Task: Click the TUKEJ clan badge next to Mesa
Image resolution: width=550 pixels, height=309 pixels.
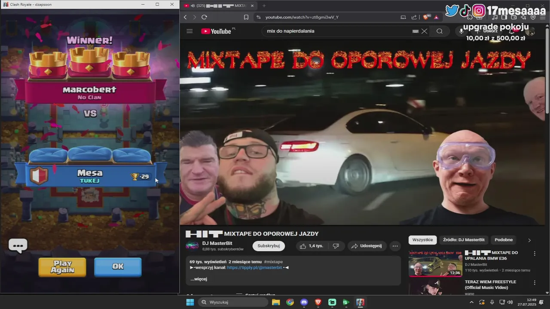Action: pos(39,176)
